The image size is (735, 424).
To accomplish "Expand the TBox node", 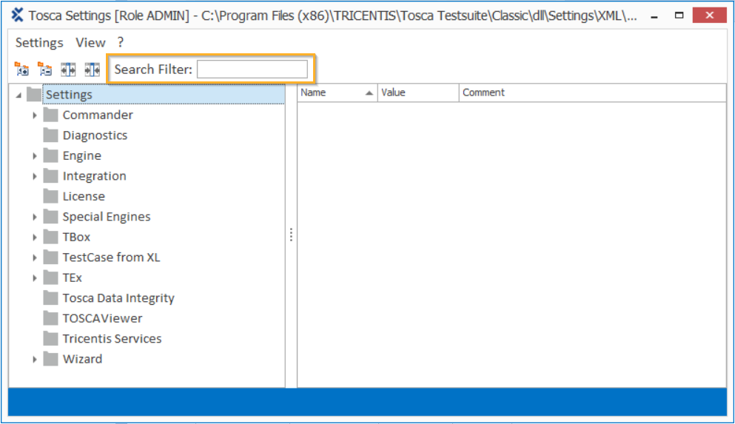I will coord(35,237).
